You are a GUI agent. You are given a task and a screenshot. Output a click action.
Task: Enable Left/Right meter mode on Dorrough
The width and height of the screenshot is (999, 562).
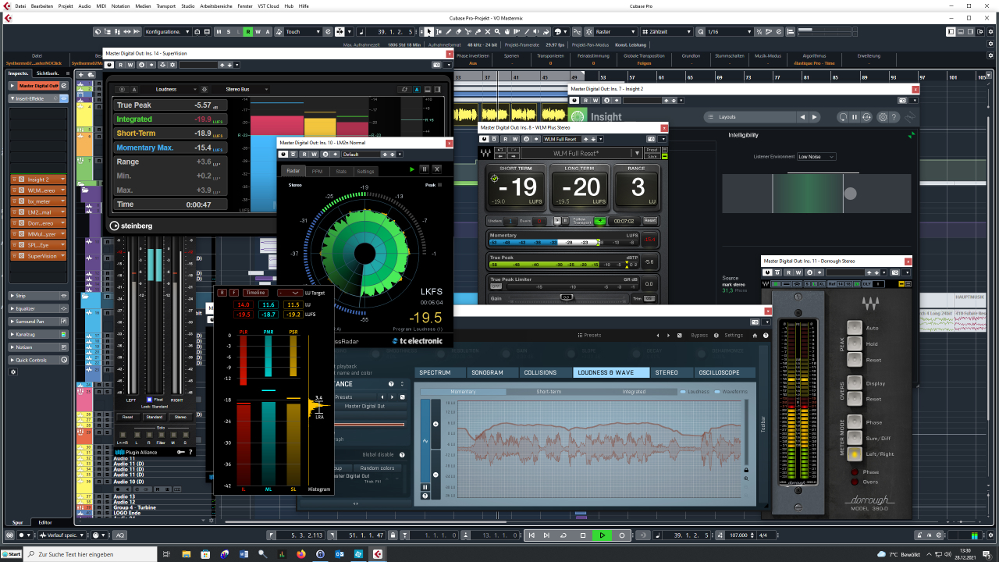pyautogui.click(x=855, y=454)
